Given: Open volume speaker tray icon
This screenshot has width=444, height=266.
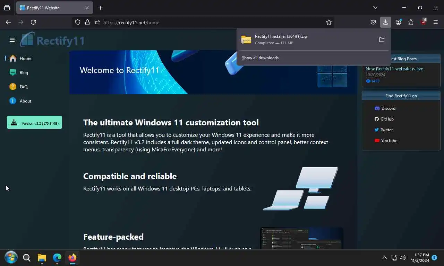Looking at the screenshot, I should pos(403,258).
